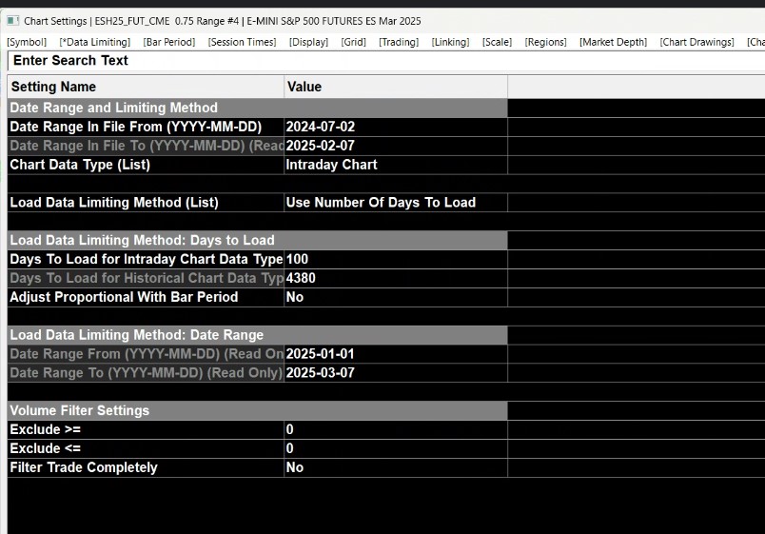Viewport: 765px width, 534px height.
Task: Select the Exclude <= setting label
Action: coord(146,449)
